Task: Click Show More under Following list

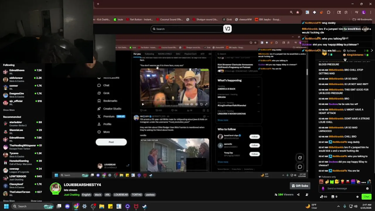Action: 9,110
